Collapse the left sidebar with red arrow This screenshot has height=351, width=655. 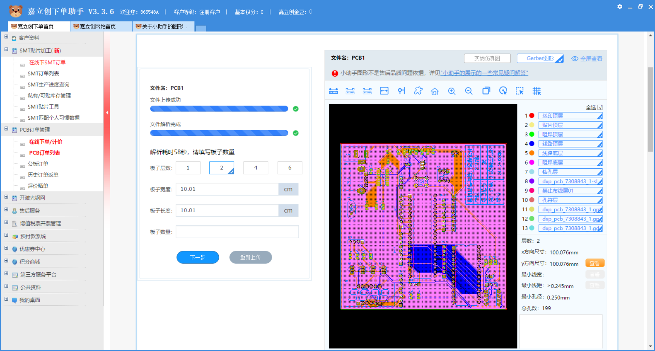(x=107, y=112)
